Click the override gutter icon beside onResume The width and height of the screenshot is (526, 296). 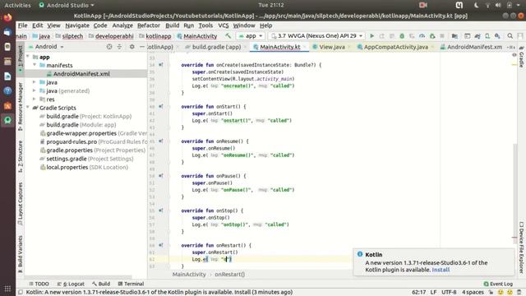161,141
